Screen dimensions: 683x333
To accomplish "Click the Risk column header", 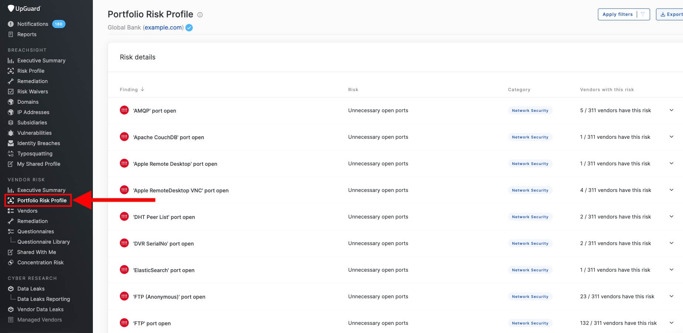I will point(353,90).
